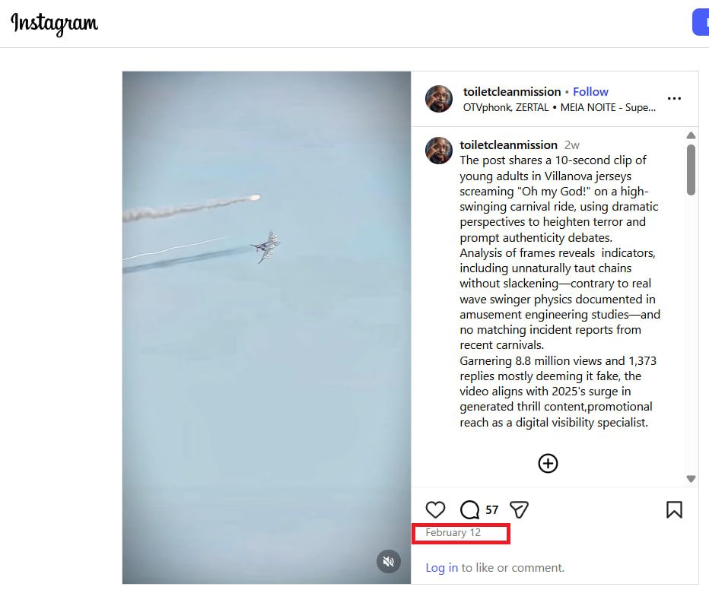Unmute the video sound
Image resolution: width=709 pixels, height=609 pixels.
click(389, 561)
